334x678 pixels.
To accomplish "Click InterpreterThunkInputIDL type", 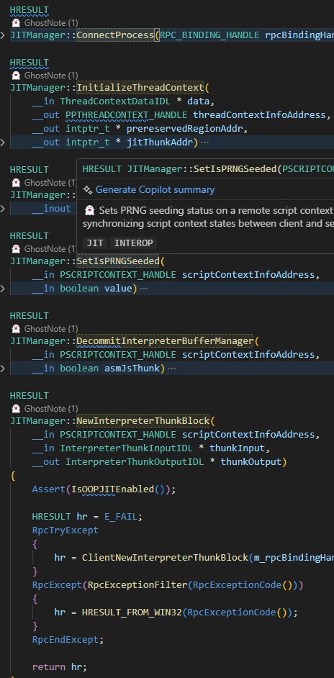I will 127,448.
